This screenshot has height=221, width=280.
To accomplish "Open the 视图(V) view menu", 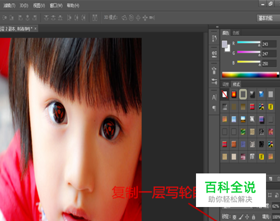I will [39, 6].
